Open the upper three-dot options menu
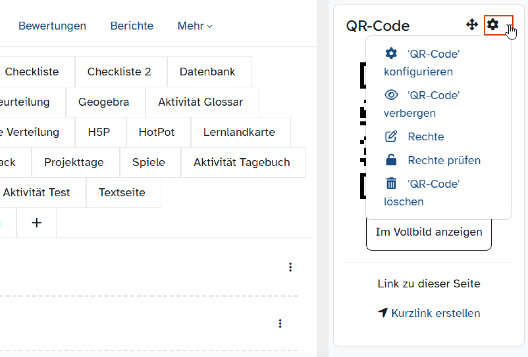528x357 pixels. (x=290, y=267)
